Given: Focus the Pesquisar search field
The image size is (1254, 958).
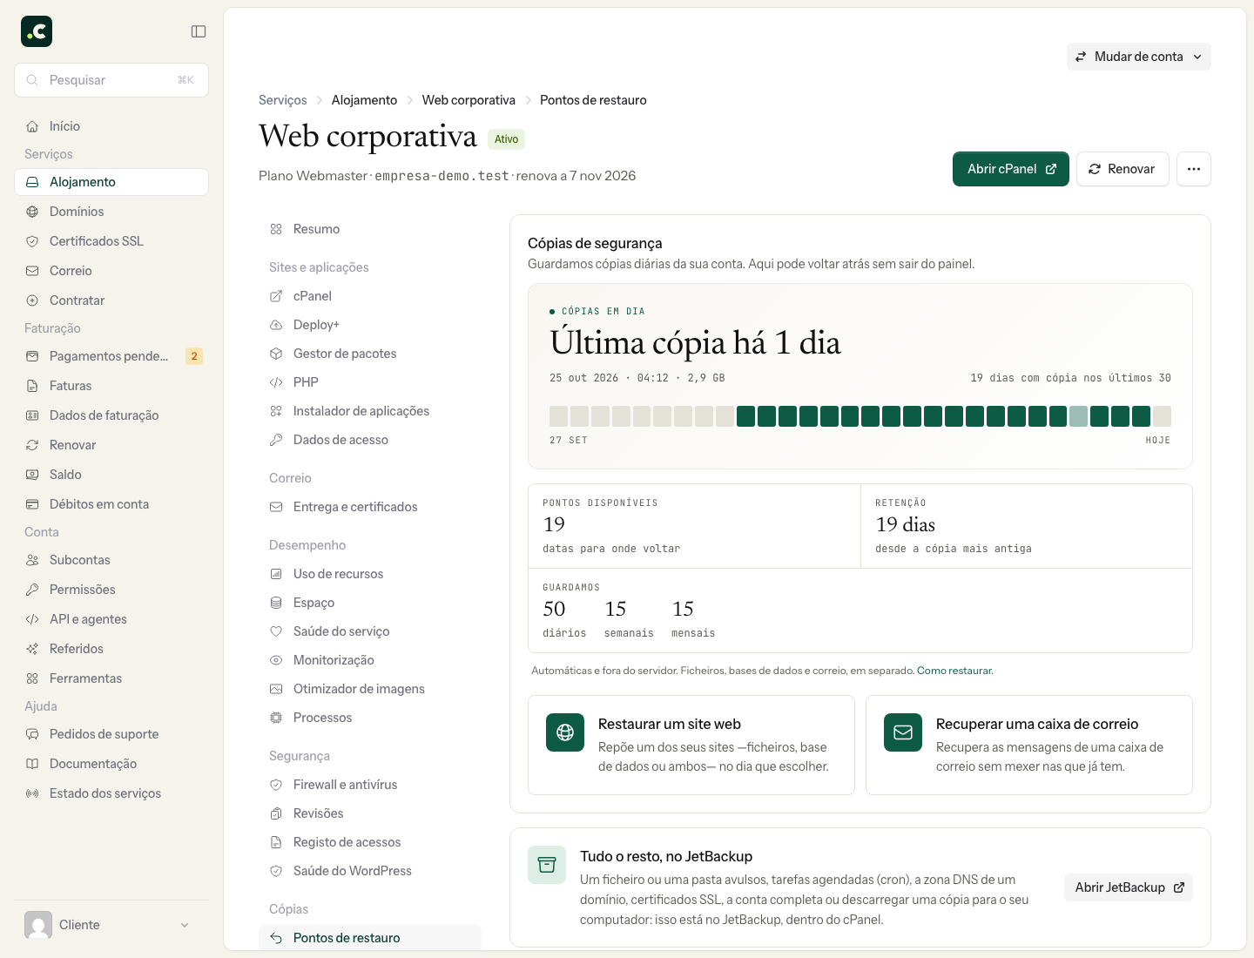Looking at the screenshot, I should [x=111, y=80].
